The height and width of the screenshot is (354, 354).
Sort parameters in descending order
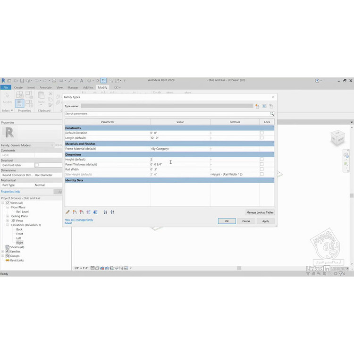click(x=112, y=212)
